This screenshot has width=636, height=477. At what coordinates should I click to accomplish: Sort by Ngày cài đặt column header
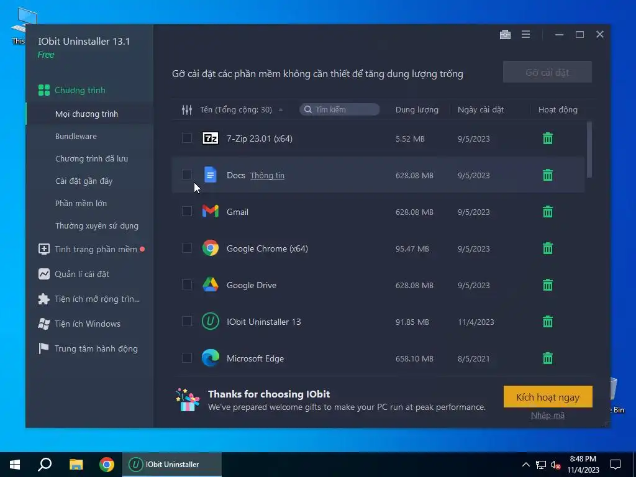pyautogui.click(x=481, y=109)
